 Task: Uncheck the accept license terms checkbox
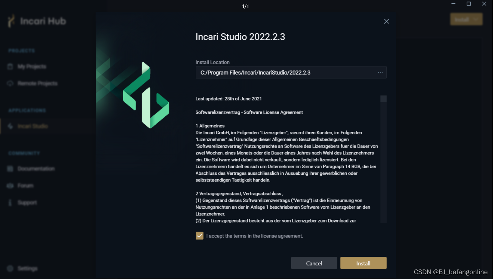(x=199, y=236)
